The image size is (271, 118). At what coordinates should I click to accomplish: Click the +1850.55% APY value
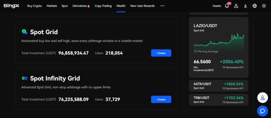(234, 84)
